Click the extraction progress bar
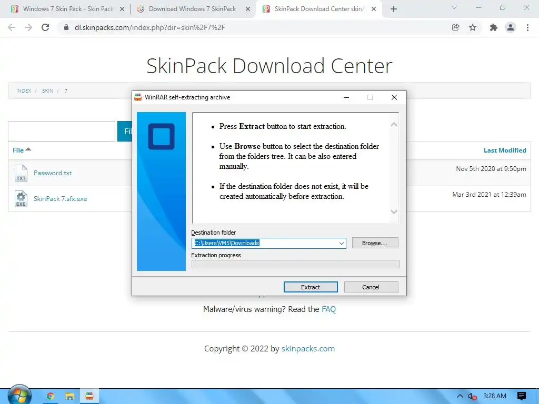539x404 pixels. point(296,264)
